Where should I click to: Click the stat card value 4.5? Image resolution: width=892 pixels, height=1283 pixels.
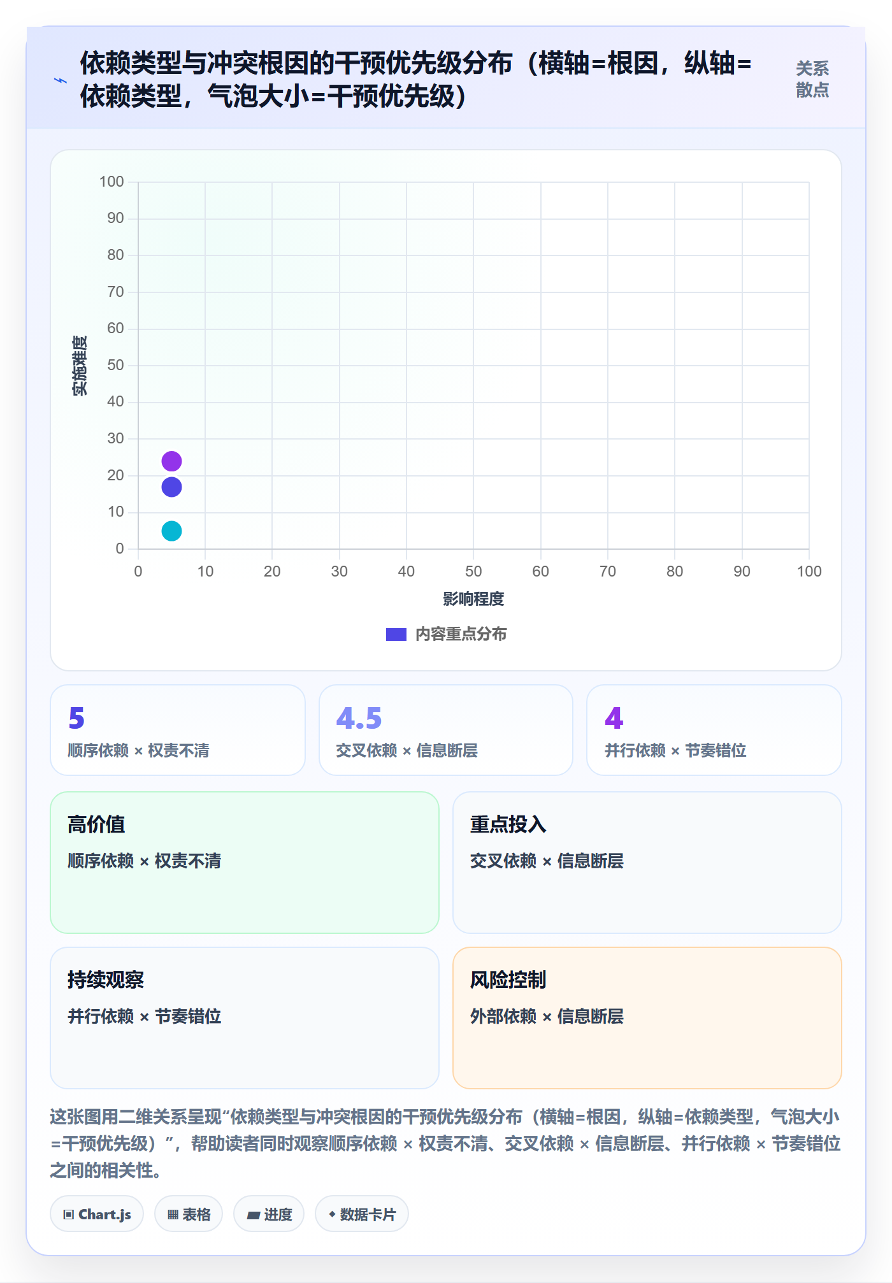(x=359, y=718)
